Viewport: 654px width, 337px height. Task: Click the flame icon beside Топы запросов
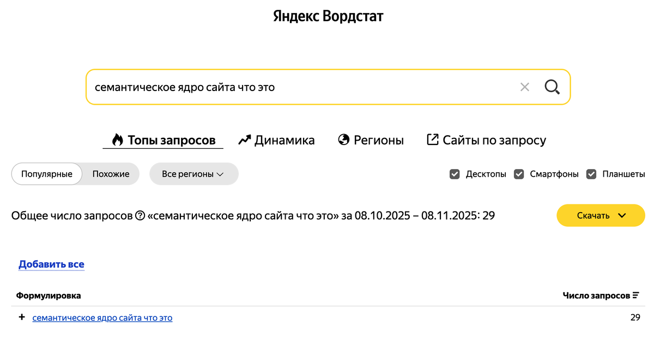tap(117, 140)
